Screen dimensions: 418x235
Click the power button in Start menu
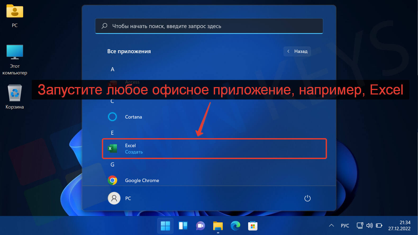tap(307, 198)
